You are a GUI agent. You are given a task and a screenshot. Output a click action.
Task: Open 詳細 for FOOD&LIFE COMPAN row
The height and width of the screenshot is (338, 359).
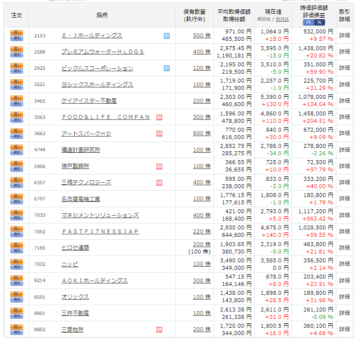click(x=344, y=117)
